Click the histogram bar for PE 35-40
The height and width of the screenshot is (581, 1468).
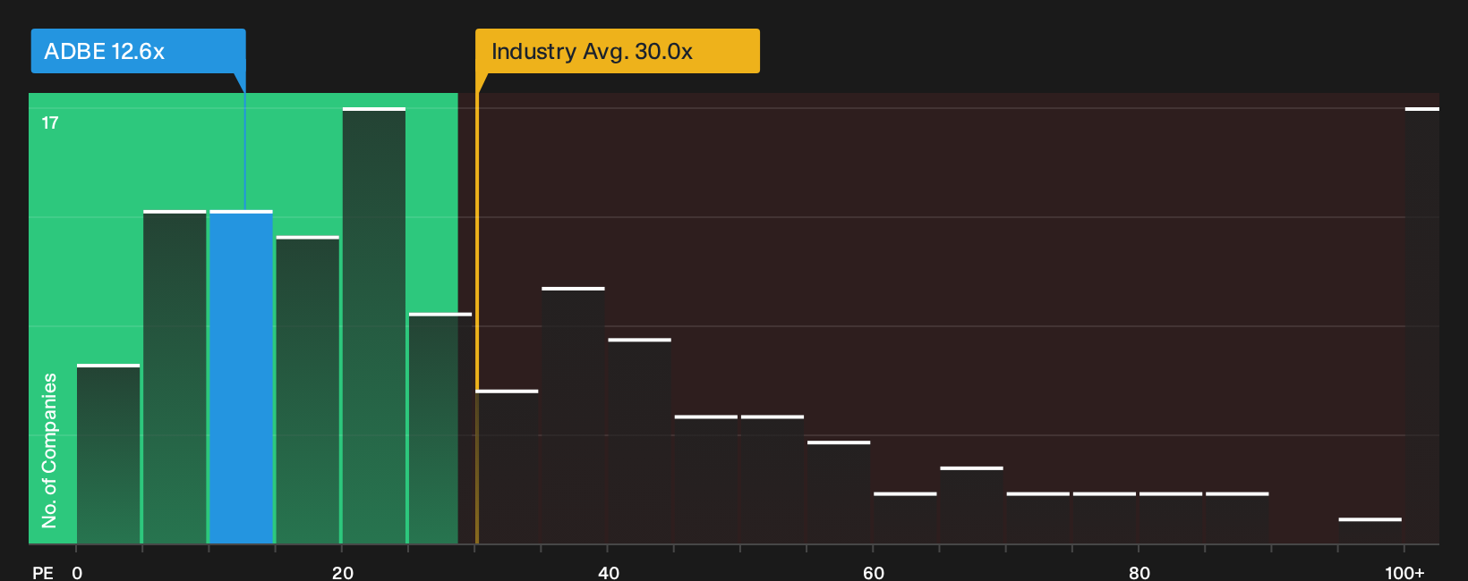click(x=573, y=416)
